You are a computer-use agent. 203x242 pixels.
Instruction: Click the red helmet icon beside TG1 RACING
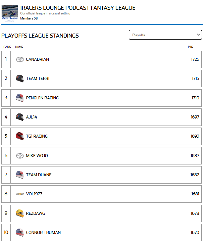click(x=20, y=136)
